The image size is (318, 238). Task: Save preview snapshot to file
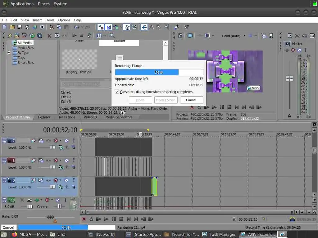271,36
